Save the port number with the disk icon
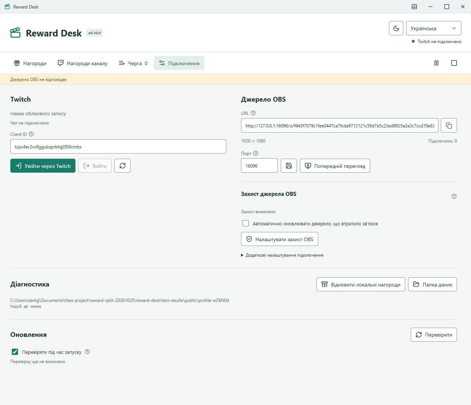Viewport: 471px width, 405px height. point(289,166)
